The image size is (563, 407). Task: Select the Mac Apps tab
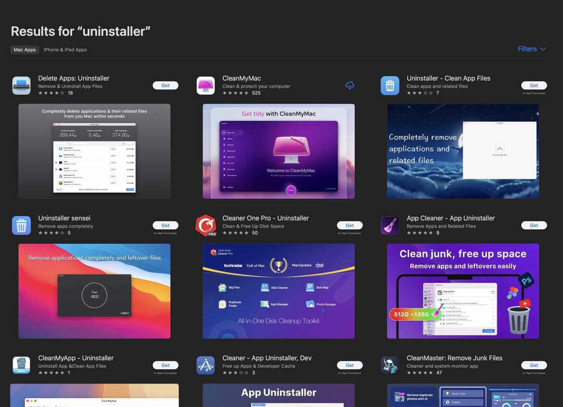pyautogui.click(x=24, y=49)
